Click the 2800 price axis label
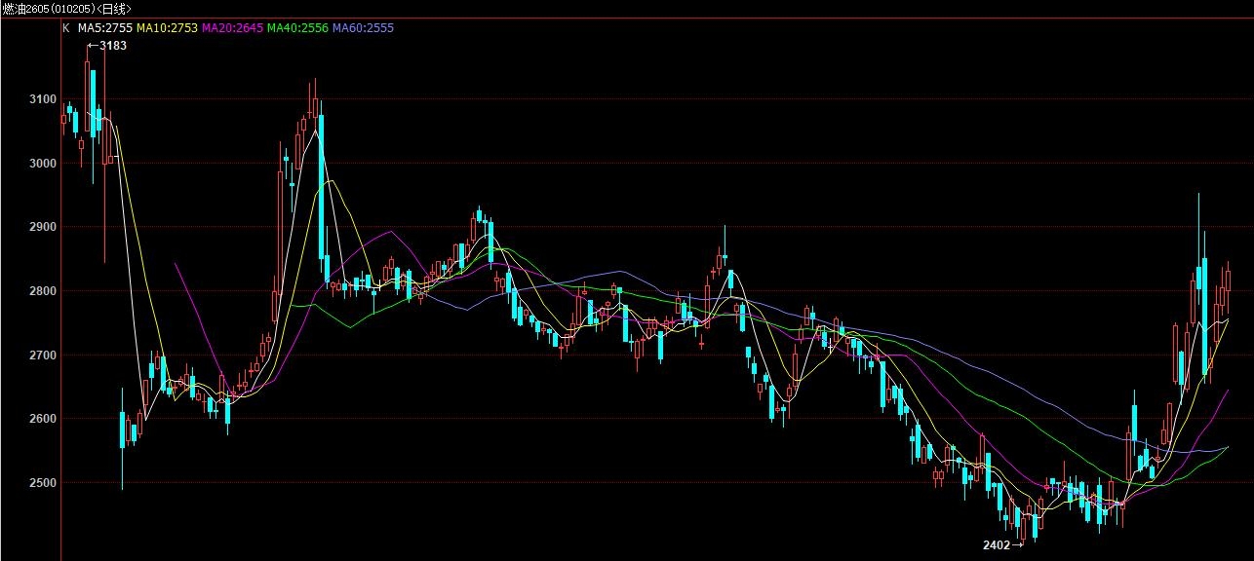Viewport: 1254px width, 561px height. (43, 291)
